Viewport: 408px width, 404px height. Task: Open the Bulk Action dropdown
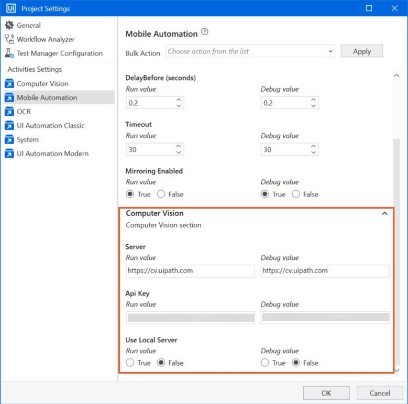coord(250,51)
